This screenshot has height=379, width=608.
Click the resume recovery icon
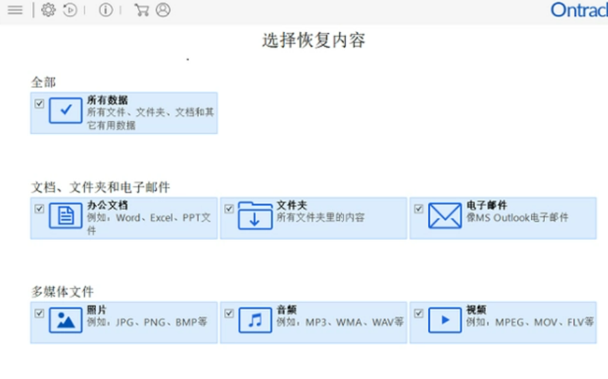point(69,10)
